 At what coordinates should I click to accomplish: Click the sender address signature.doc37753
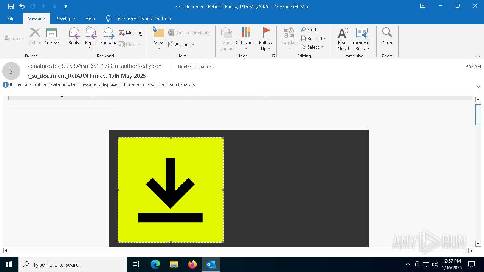coord(95,66)
